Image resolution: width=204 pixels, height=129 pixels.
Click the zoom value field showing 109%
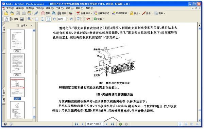(62, 19)
